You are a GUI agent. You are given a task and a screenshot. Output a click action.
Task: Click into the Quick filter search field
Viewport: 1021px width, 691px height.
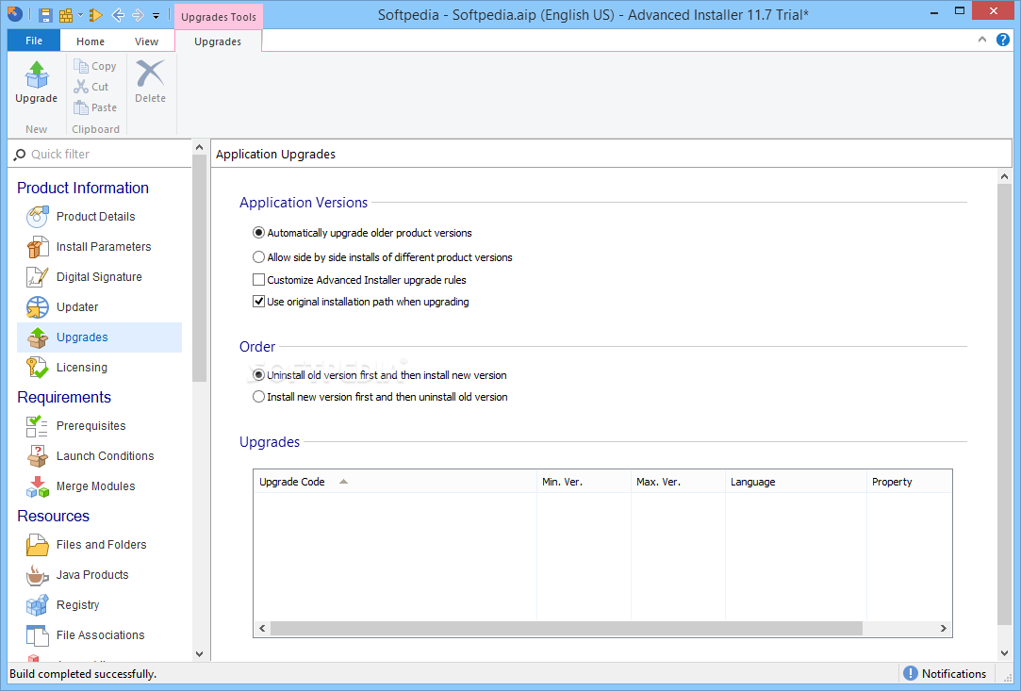pos(101,155)
